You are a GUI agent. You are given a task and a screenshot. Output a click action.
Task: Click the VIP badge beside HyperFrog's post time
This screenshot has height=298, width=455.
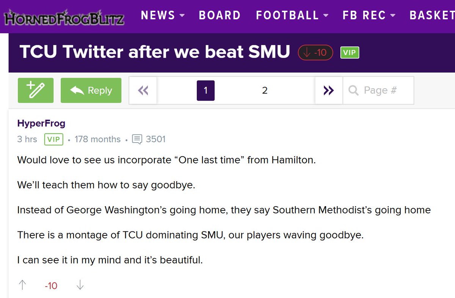click(x=54, y=139)
